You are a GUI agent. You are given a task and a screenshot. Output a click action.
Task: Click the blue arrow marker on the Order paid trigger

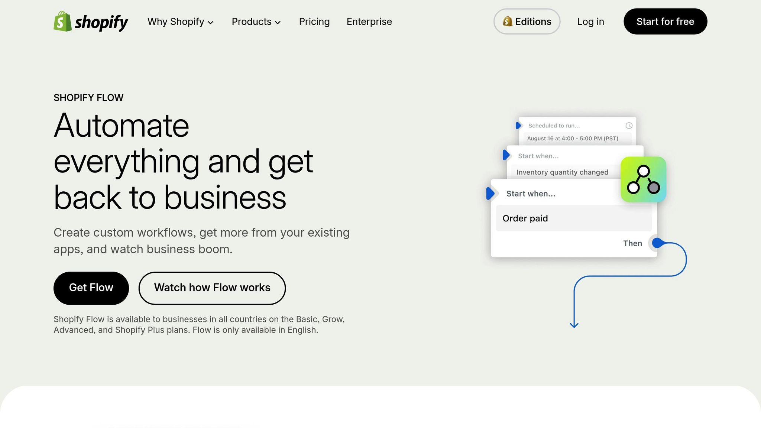tap(491, 193)
